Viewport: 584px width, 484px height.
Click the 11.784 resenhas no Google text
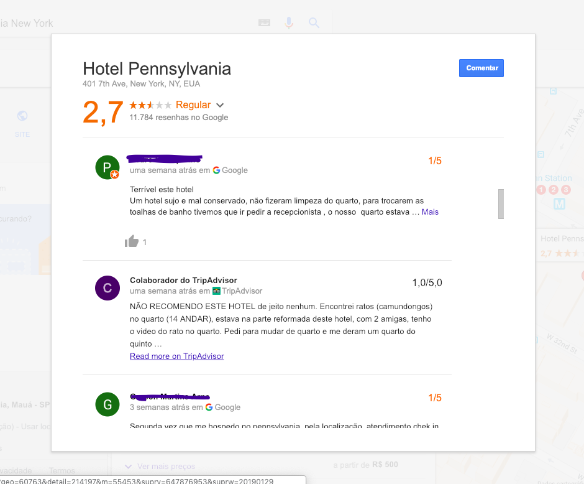pos(179,117)
